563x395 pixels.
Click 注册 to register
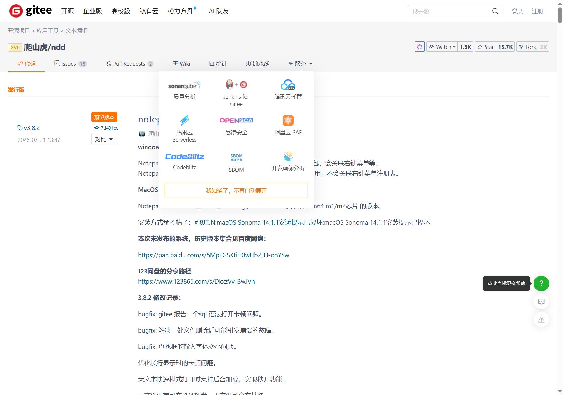(x=537, y=11)
